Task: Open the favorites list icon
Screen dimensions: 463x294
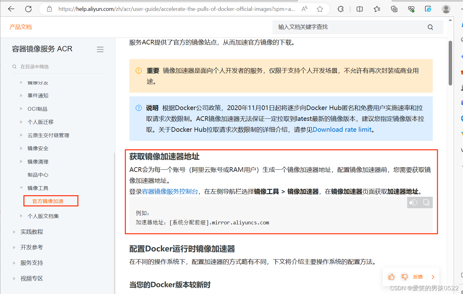Action: 377,9
